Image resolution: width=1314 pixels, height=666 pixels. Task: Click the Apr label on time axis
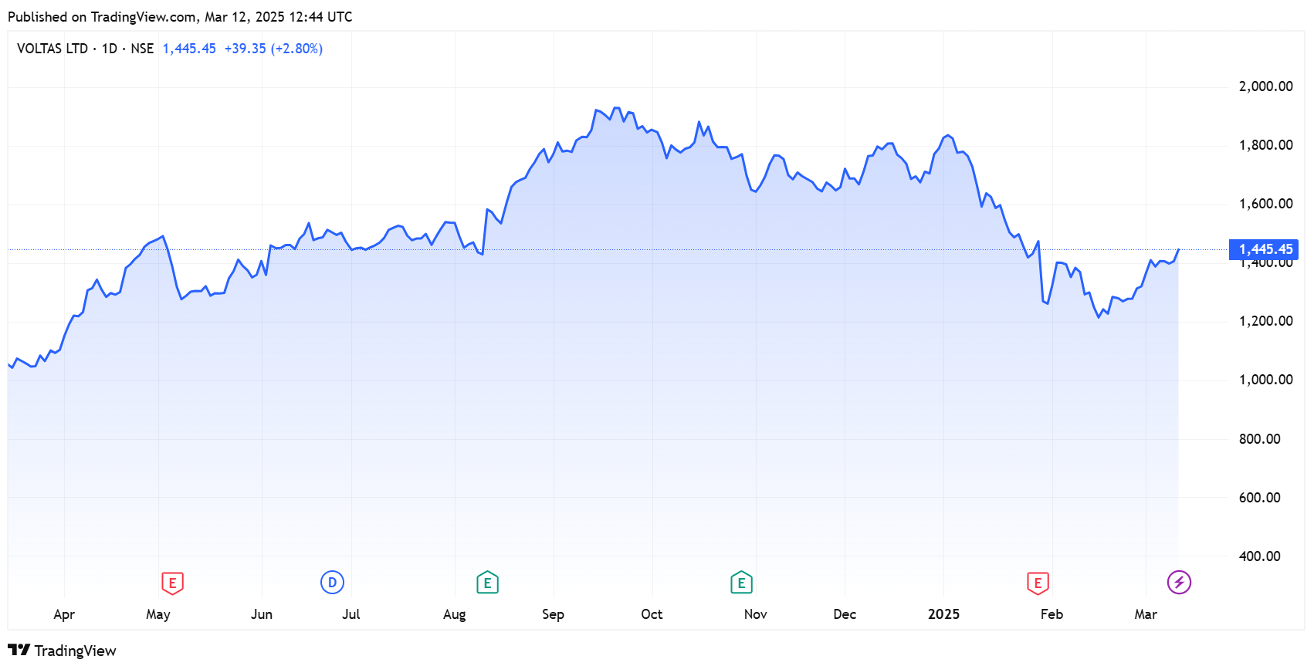pos(64,614)
